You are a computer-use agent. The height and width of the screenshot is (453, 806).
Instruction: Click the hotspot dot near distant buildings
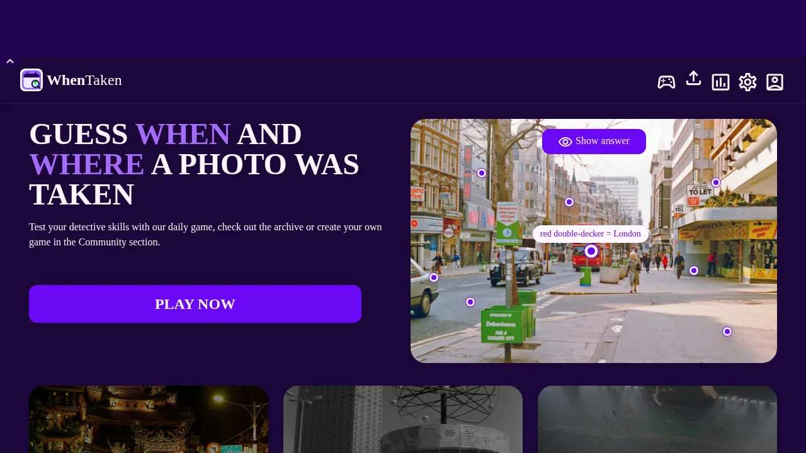[x=569, y=202]
